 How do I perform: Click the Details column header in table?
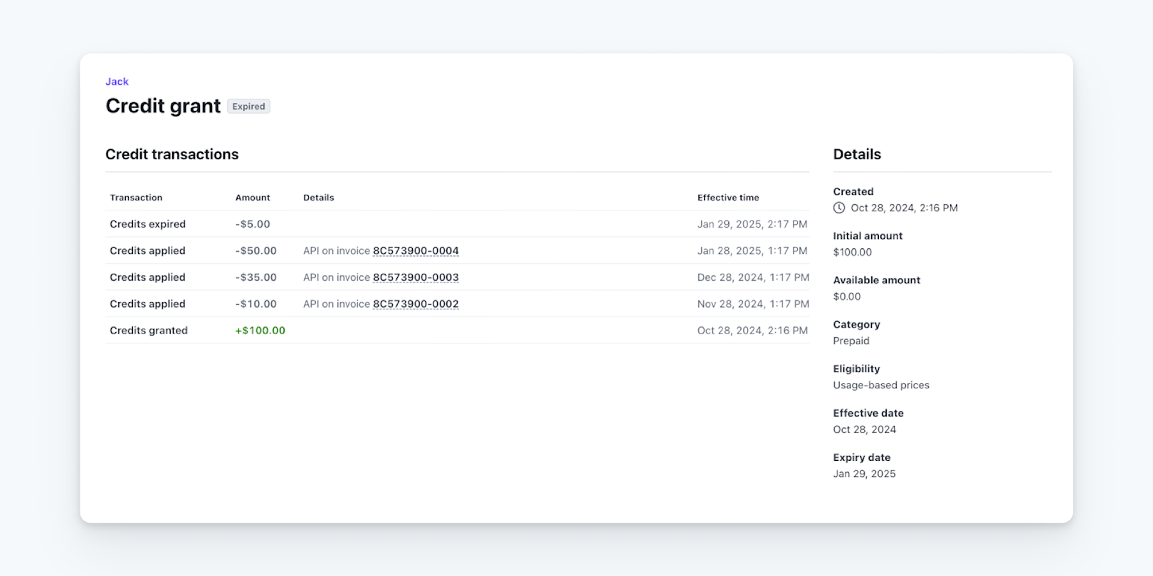(318, 198)
